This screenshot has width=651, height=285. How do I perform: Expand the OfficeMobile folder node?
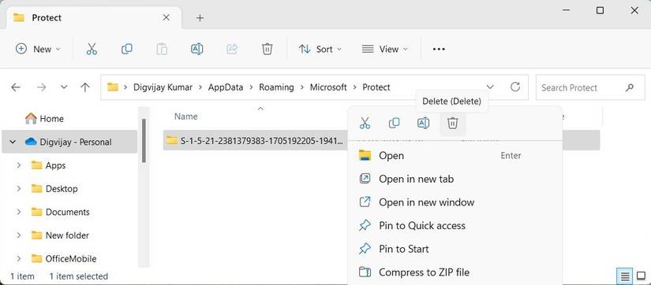[x=19, y=259]
